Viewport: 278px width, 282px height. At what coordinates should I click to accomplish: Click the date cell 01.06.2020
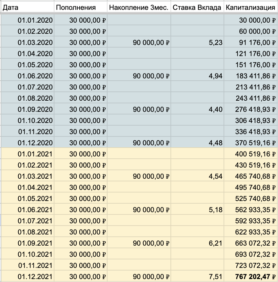click(35, 76)
